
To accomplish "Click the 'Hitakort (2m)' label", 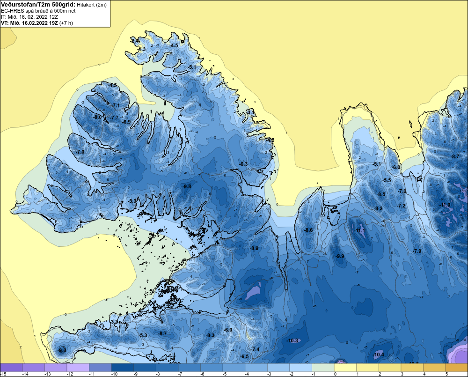I will pyautogui.click(x=91, y=5).
